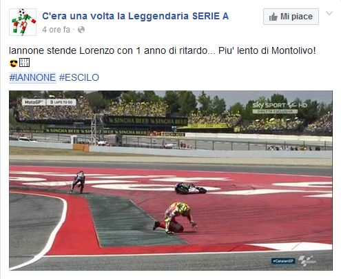The height and width of the screenshot is (279, 341).
Task: Click the sunglasses emoji in the post
Action: pos(14,63)
